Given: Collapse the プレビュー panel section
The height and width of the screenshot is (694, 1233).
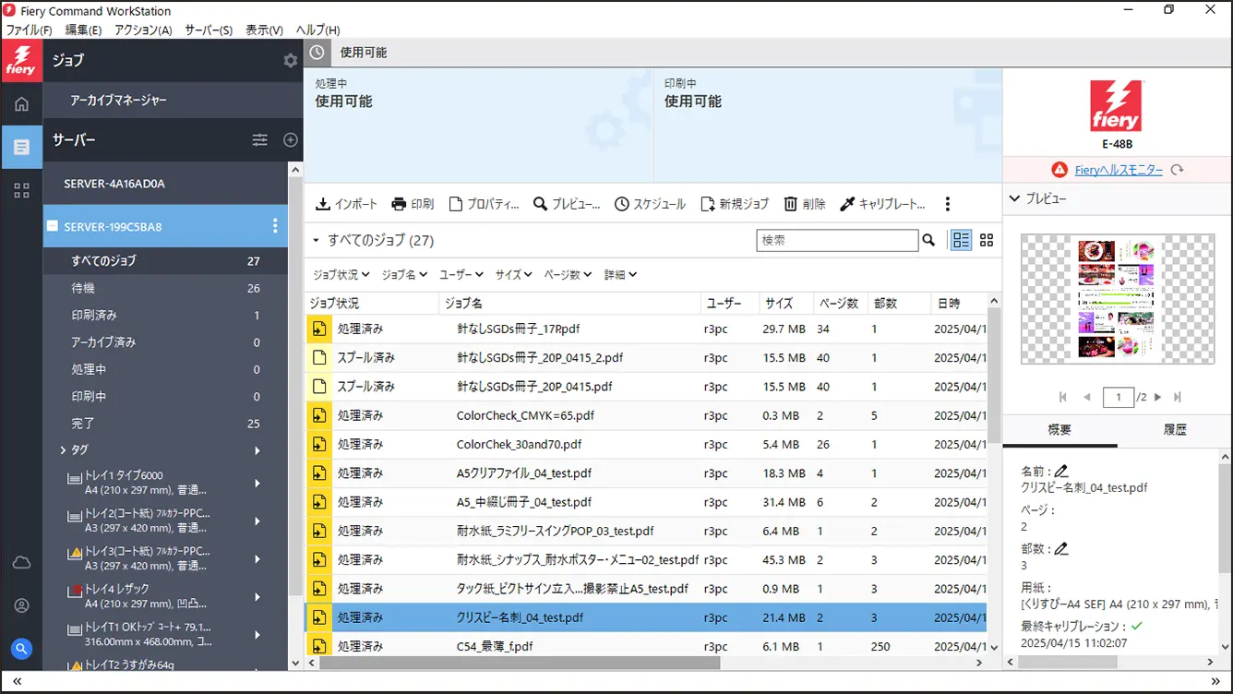Looking at the screenshot, I should 1015,198.
